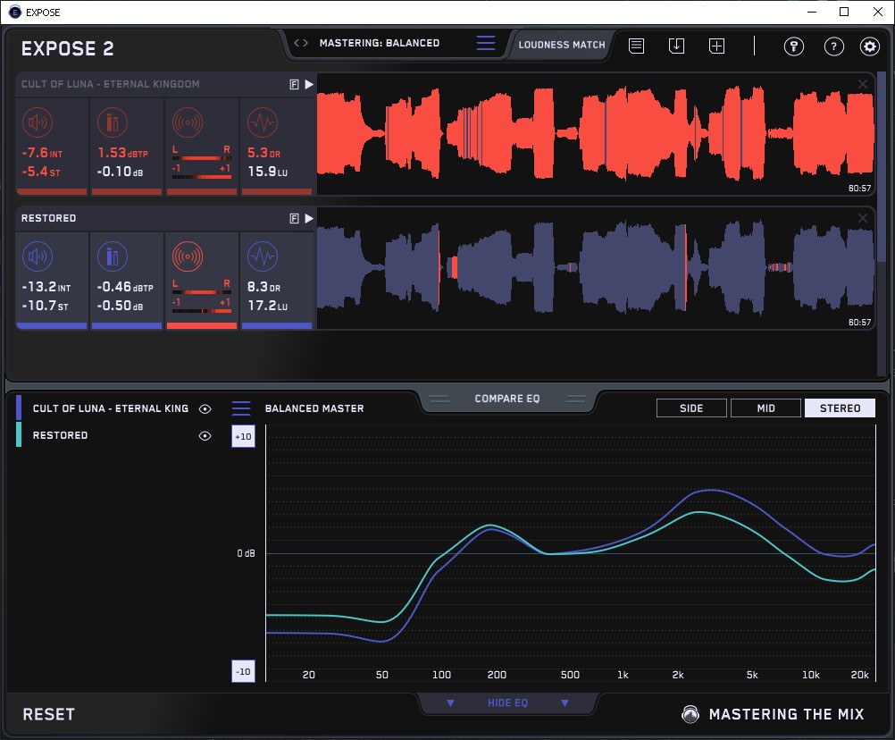Toggle the Loudness Match button

point(562,44)
